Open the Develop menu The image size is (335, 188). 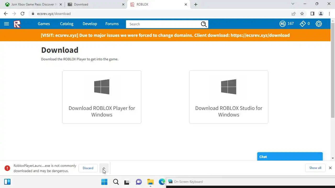pos(90,24)
